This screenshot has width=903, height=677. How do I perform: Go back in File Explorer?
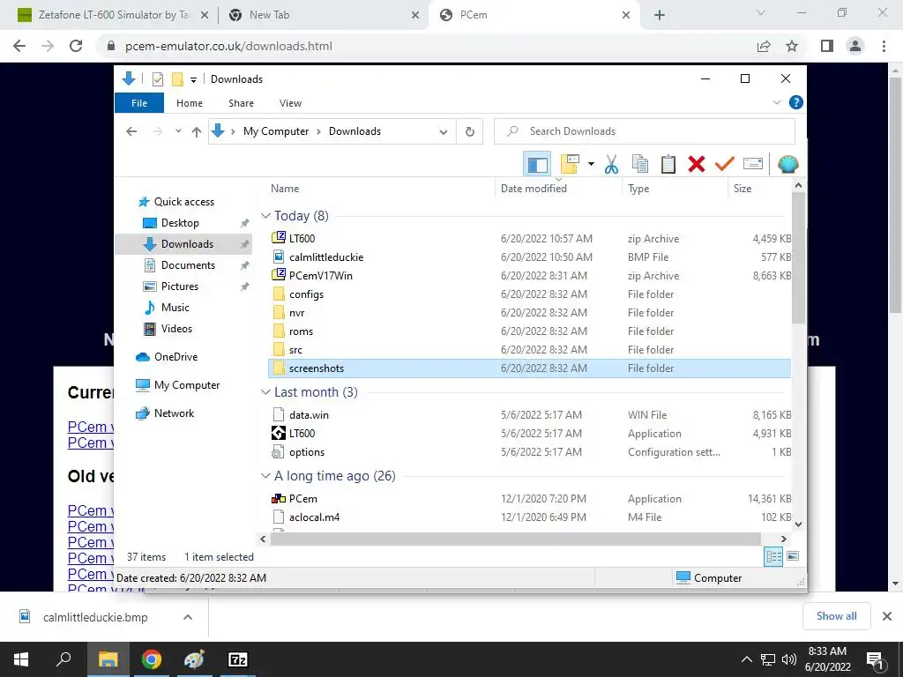(131, 131)
